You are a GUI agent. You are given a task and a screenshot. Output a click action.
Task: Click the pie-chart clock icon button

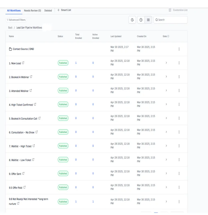[x=132, y=20]
